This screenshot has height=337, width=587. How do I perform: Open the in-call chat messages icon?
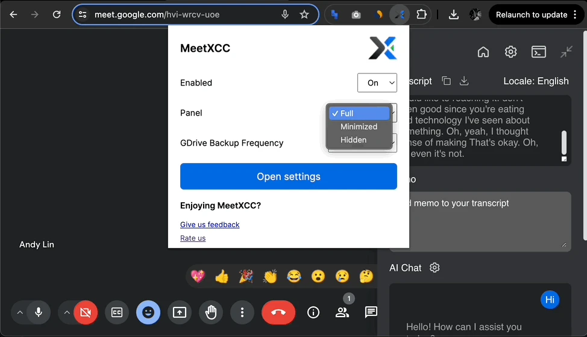371,312
